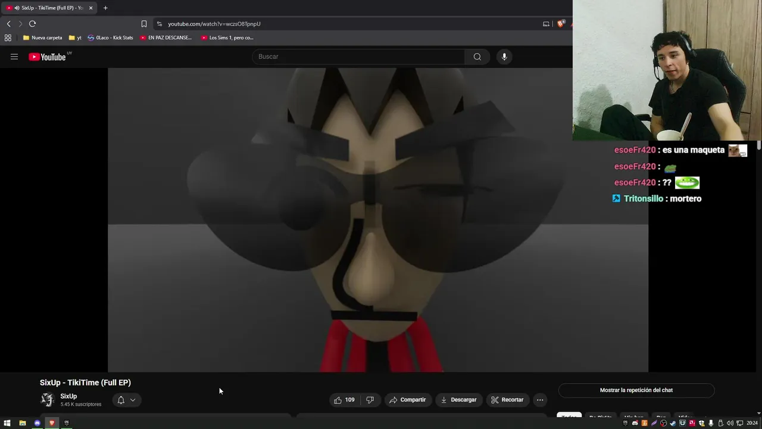Open EN PAZ DESCANSE bookmark
Viewport: 762px width, 429px height.
point(166,38)
